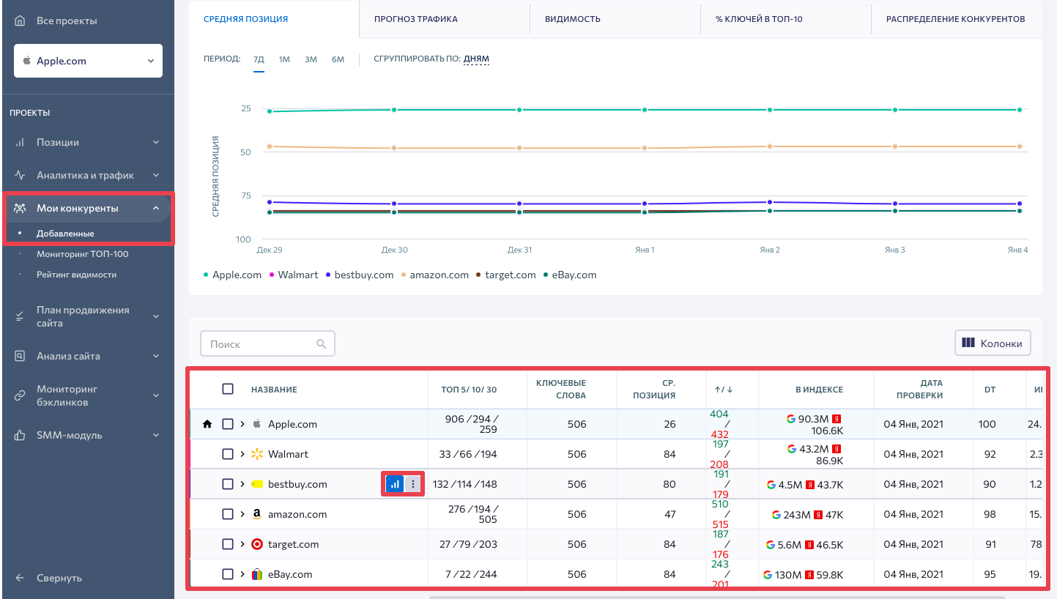Screen dimensions: 1057x599
Task: Toggle amazon.com series in chart legend
Action: point(434,275)
